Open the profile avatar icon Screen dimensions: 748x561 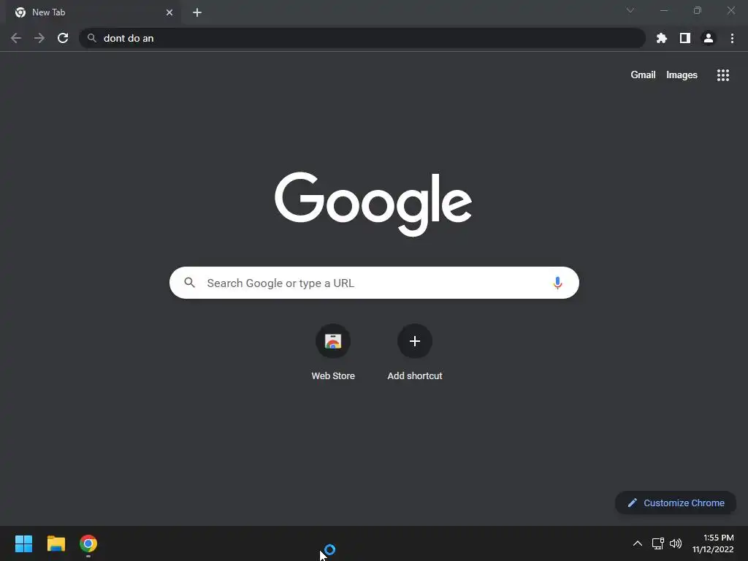pyautogui.click(x=709, y=38)
